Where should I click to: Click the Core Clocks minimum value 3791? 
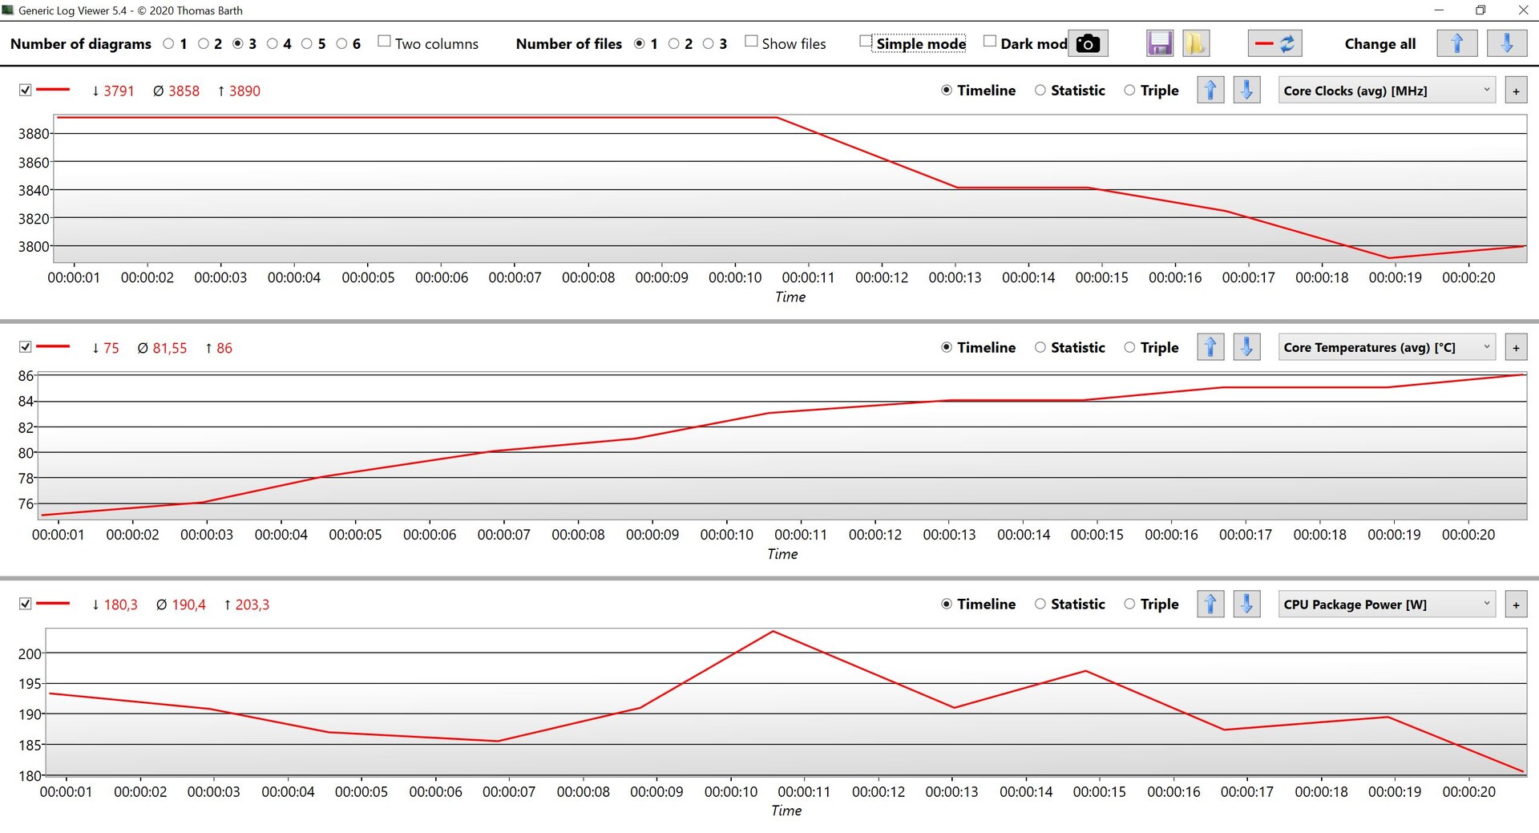click(x=119, y=91)
